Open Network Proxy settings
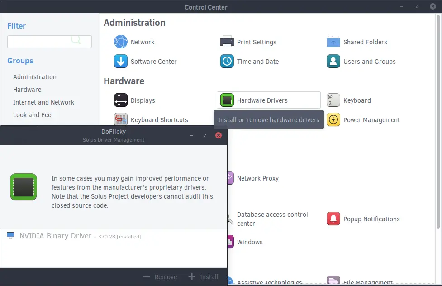Viewport: 442px width, 286px height. click(252, 178)
